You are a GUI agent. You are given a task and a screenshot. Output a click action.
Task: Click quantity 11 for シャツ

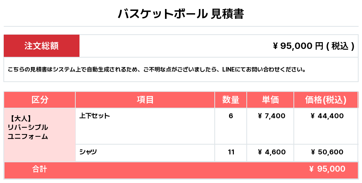tap(231, 152)
